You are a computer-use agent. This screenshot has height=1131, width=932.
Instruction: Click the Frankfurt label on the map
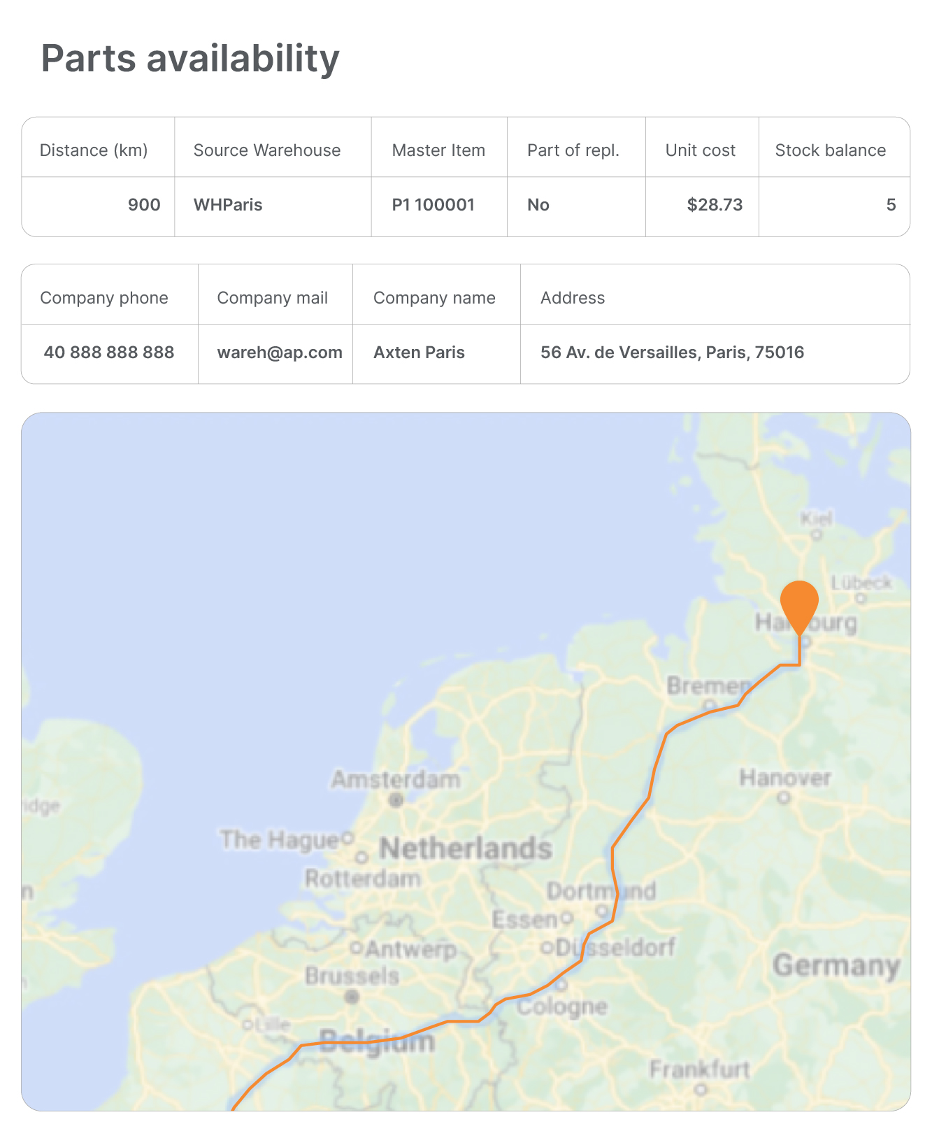tap(699, 1070)
